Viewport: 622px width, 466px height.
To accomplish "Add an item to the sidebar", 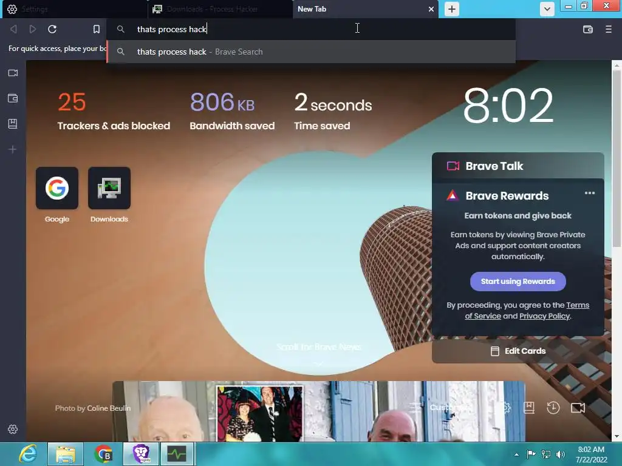I will [13, 149].
